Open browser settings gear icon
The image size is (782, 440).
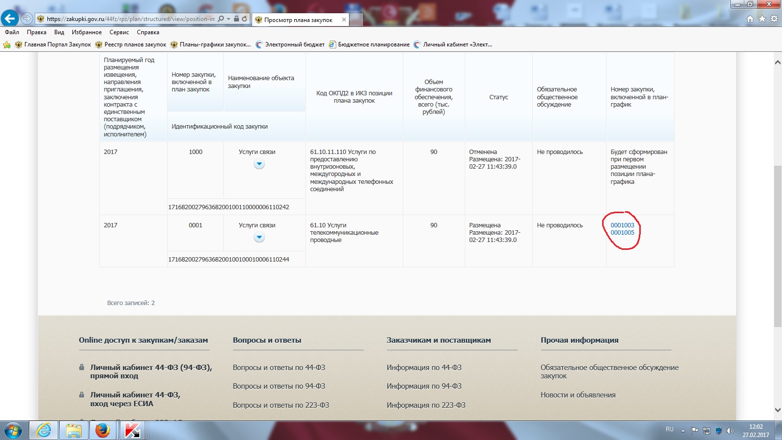[x=774, y=19]
